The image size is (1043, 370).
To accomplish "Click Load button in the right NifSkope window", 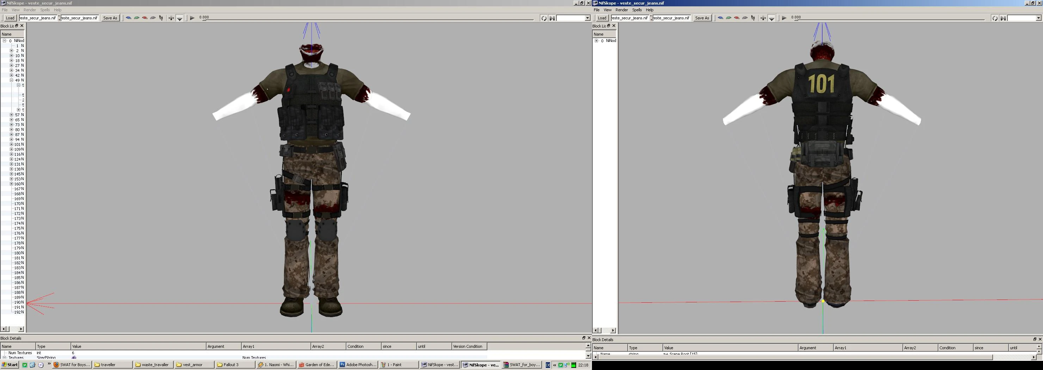I will click(x=602, y=18).
